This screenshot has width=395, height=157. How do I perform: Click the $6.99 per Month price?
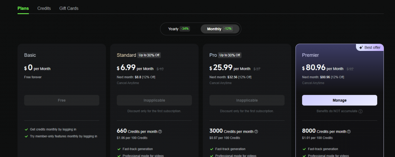tap(135, 68)
